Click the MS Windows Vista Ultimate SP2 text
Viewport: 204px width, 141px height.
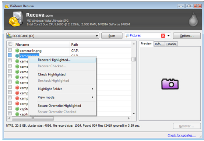pos(48,21)
